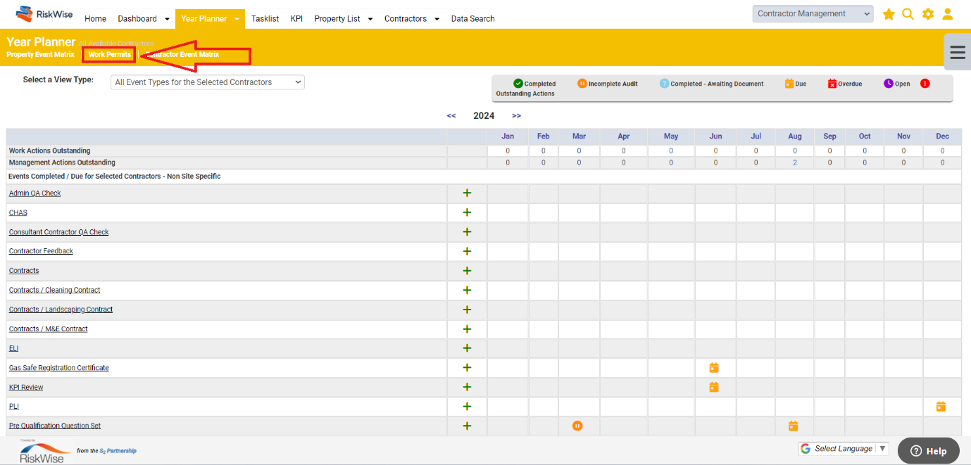The width and height of the screenshot is (971, 465).
Task: Open the Home menu item
Action: [96, 19]
